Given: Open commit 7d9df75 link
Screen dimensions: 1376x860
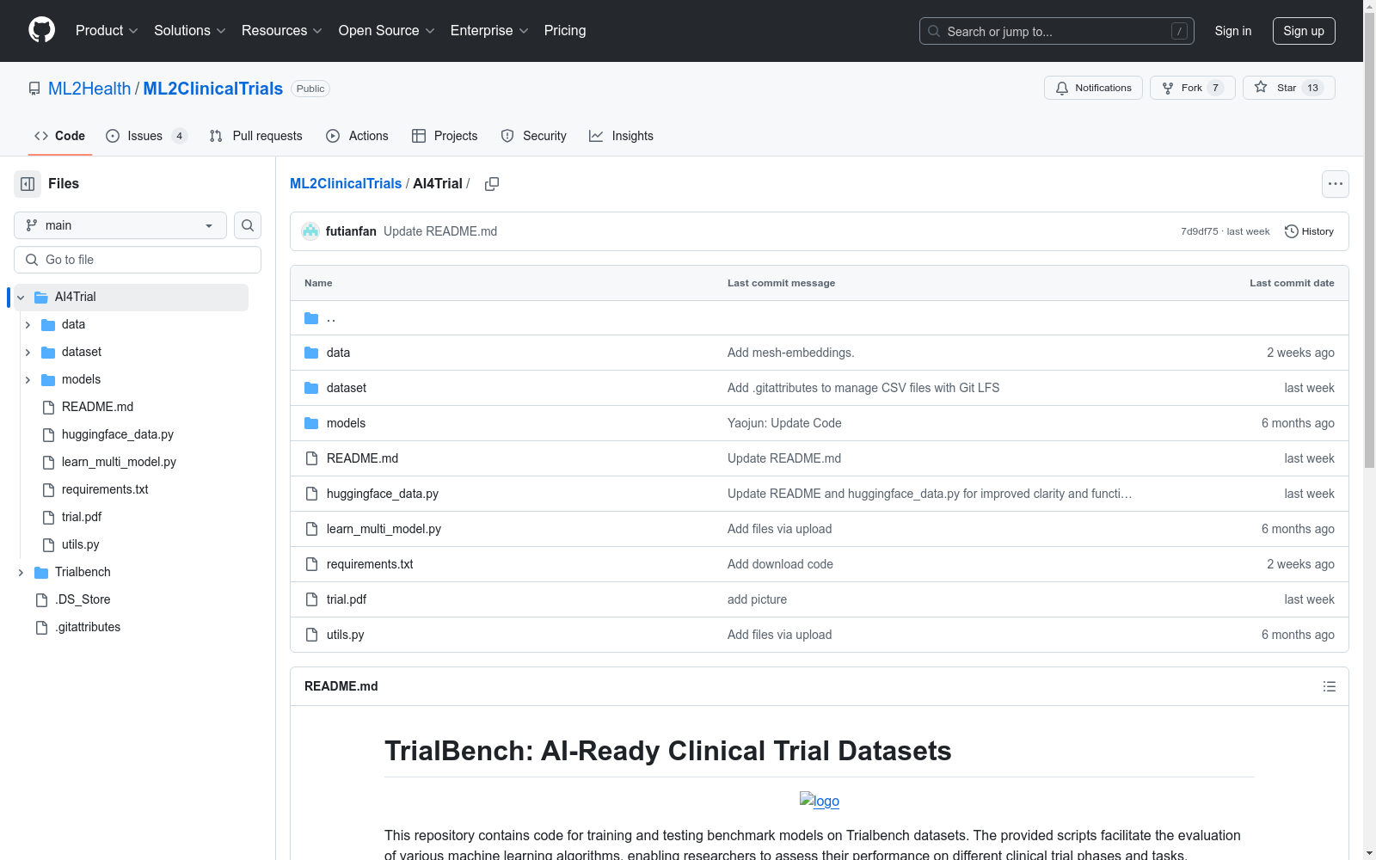Looking at the screenshot, I should [1199, 231].
